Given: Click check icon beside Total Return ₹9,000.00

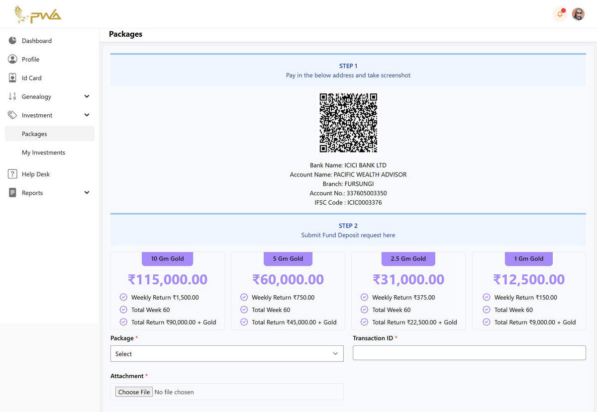Looking at the screenshot, I should 487,322.
